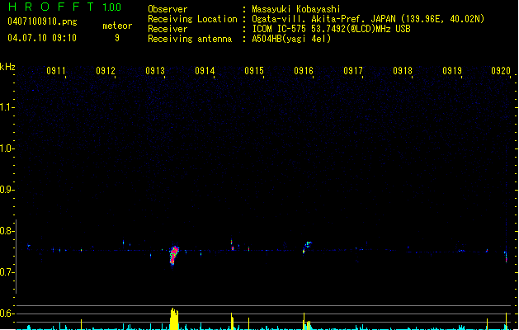Click the 1.1 kHz frequency label

(7, 107)
